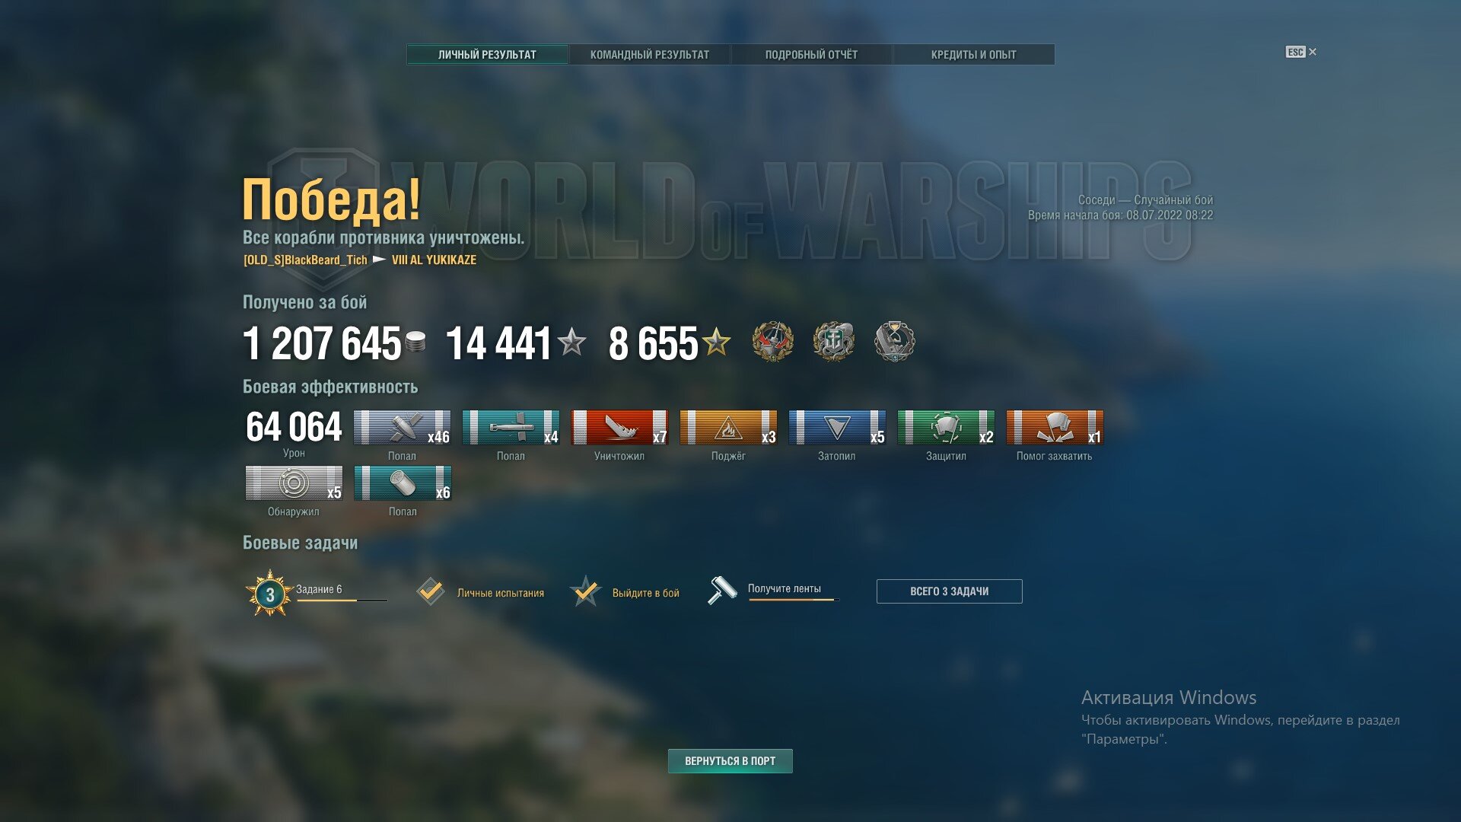Click the Выйдите в бой star checkmark

(586, 591)
